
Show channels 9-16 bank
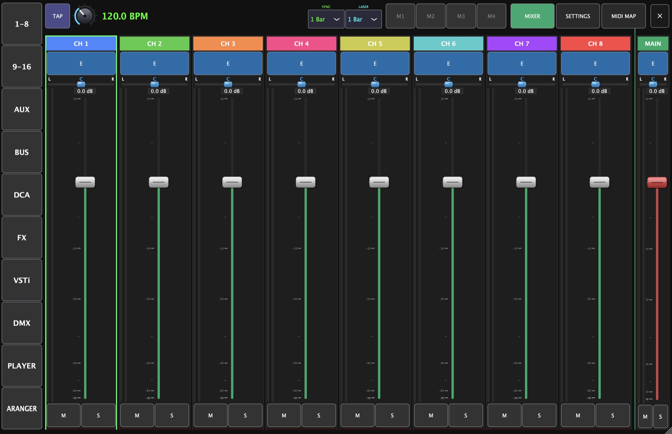point(22,67)
